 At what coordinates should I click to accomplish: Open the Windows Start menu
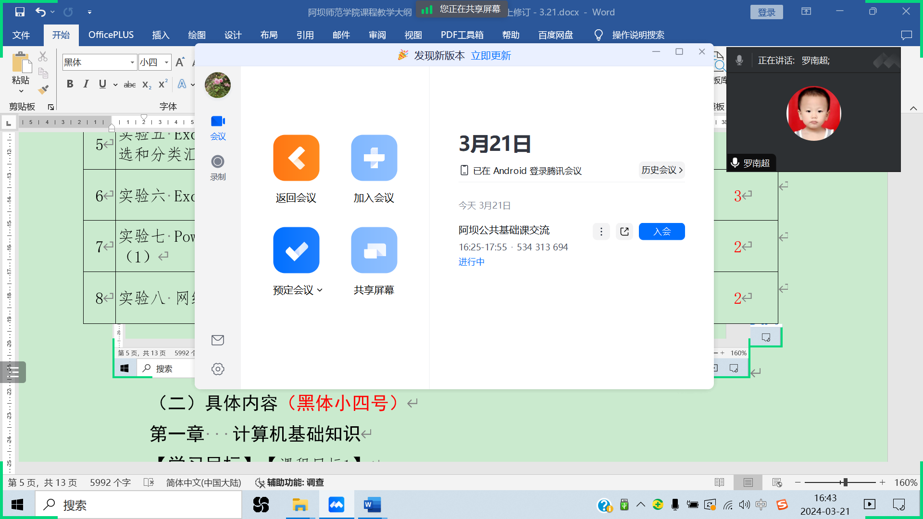[x=17, y=505]
